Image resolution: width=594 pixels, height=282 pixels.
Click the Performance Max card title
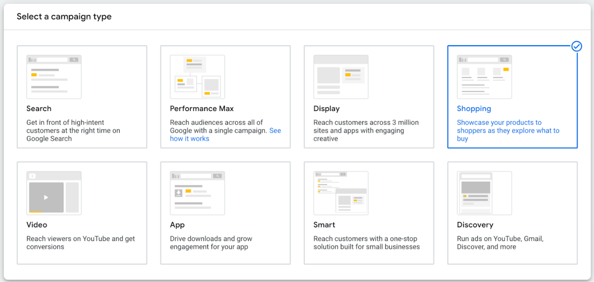202,108
